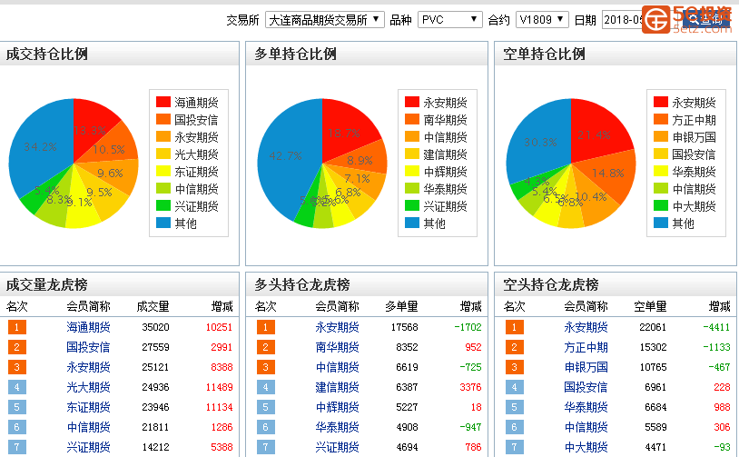The height and width of the screenshot is (457, 739).
Task: Click the blue 其他 swatch in 成交持仓比例 legend
Action: pos(163,223)
